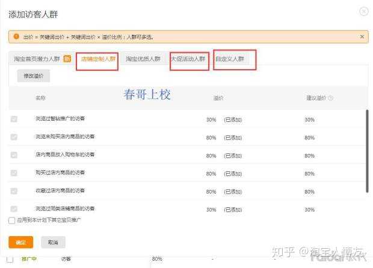The image size is (373, 268).
Task: Toggle checkbox for 浏览过智钻推广的访客
Action: (14, 119)
